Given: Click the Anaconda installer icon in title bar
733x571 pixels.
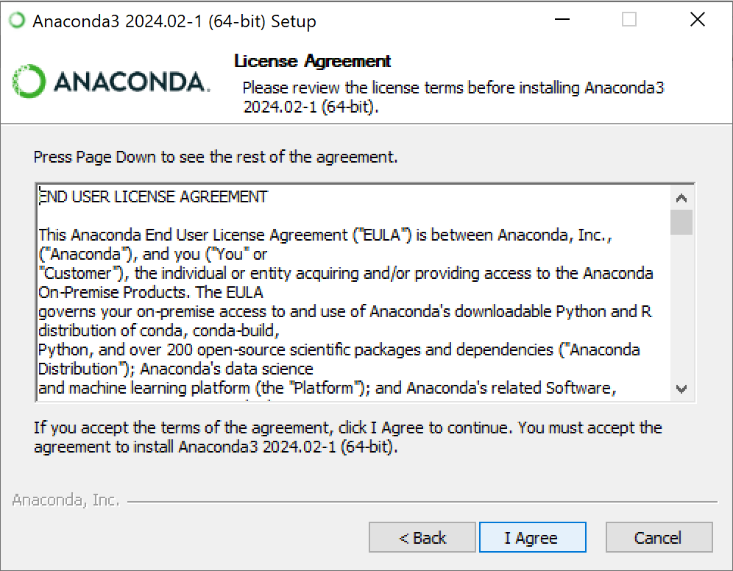Looking at the screenshot, I should pos(16,21).
